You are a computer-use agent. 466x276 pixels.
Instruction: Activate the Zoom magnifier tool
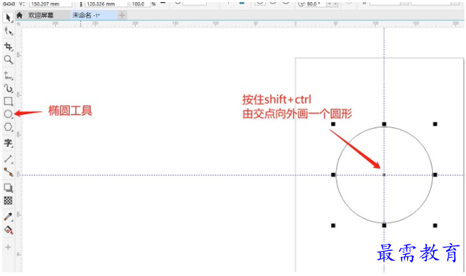(x=8, y=59)
